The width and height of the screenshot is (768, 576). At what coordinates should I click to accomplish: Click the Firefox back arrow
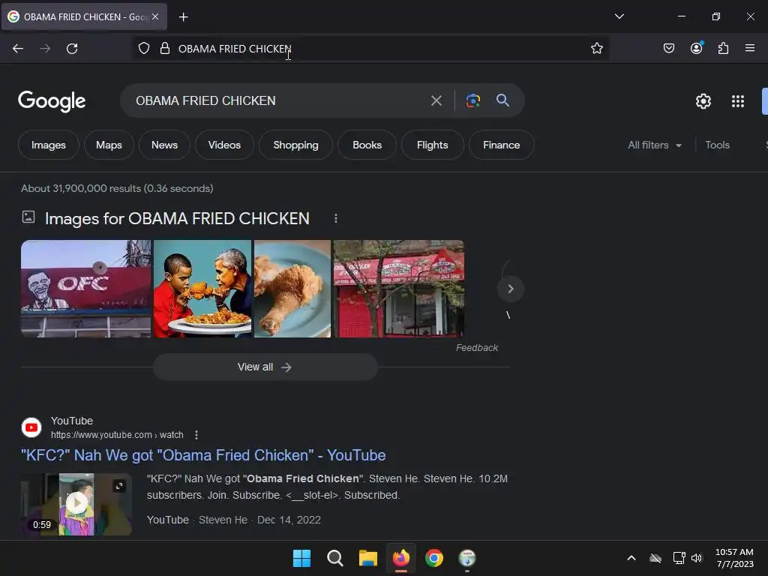[x=18, y=49]
